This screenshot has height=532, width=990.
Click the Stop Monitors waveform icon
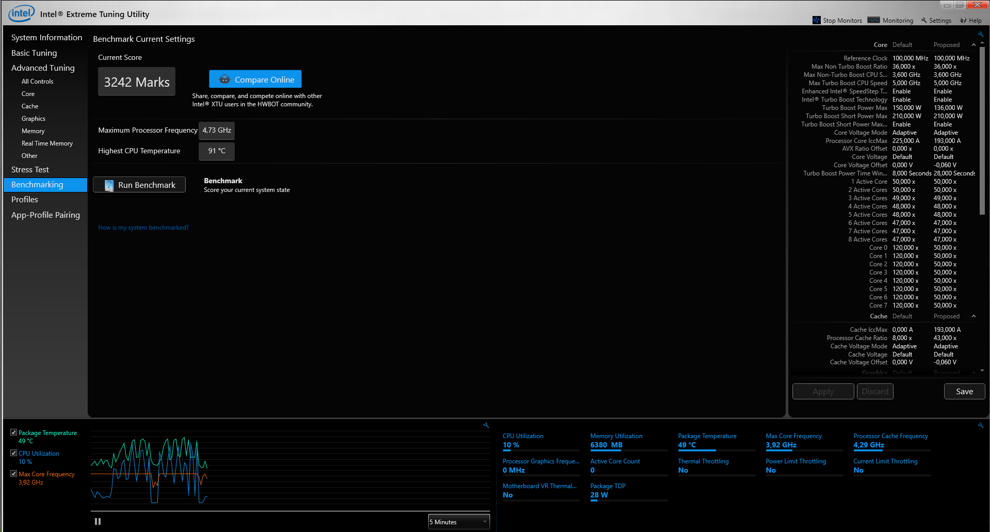click(x=816, y=20)
